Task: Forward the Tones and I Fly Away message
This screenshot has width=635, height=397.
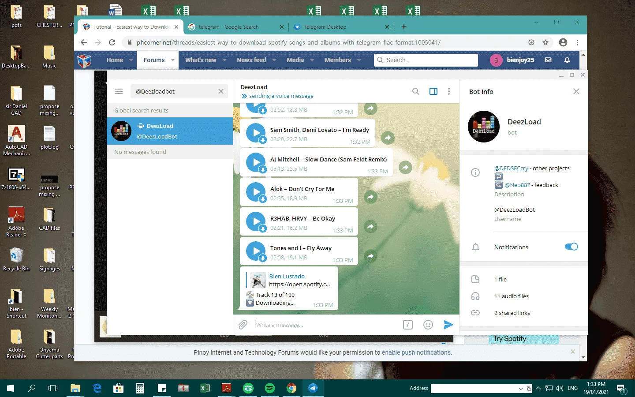Action: point(370,256)
